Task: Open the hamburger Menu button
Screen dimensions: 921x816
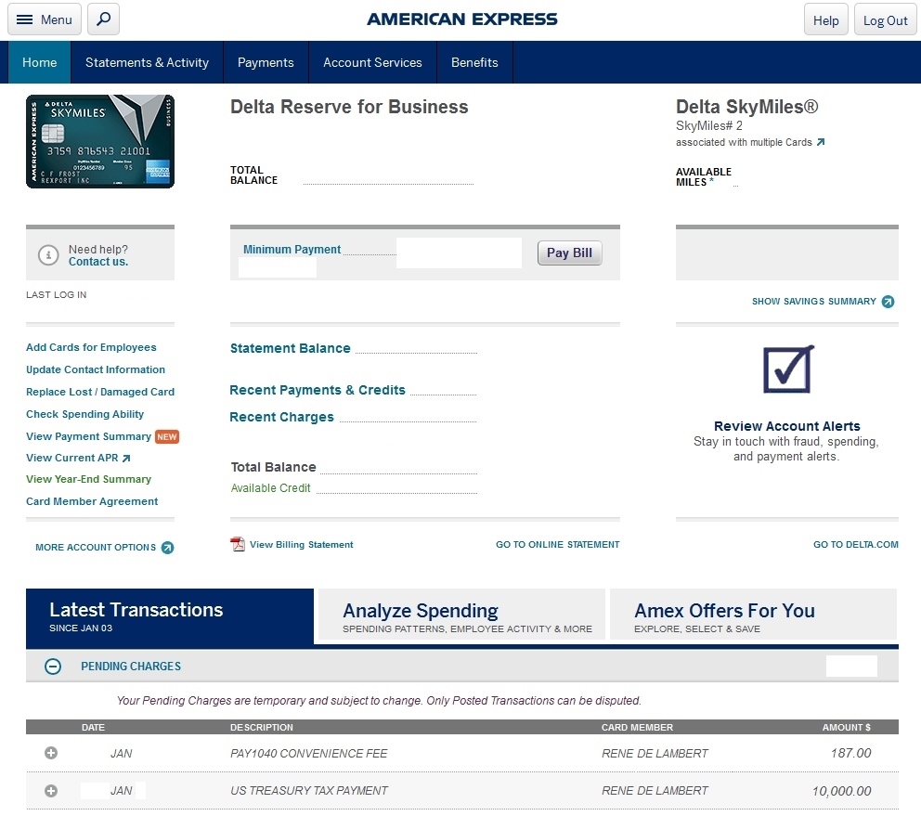Action: (45, 19)
